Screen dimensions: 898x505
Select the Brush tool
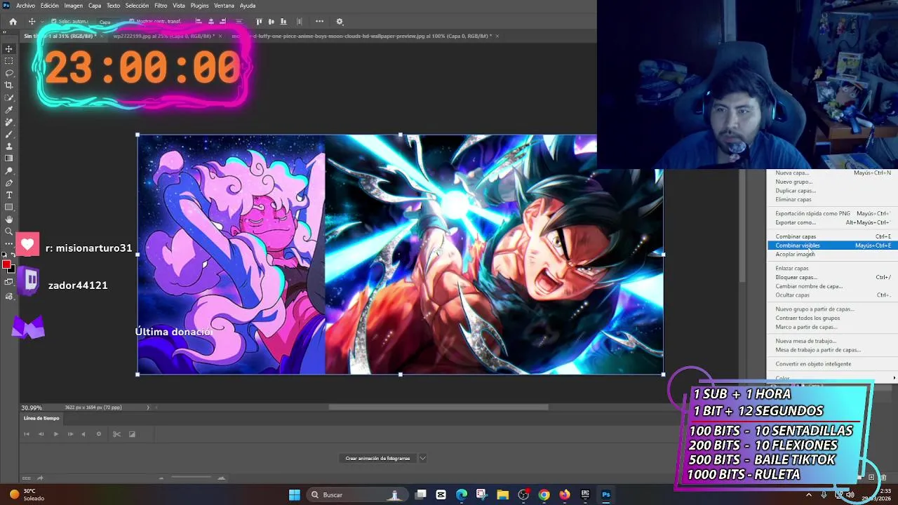point(9,134)
